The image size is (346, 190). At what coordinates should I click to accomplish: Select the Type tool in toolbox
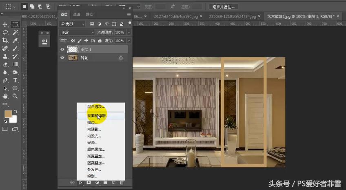tap(15, 80)
